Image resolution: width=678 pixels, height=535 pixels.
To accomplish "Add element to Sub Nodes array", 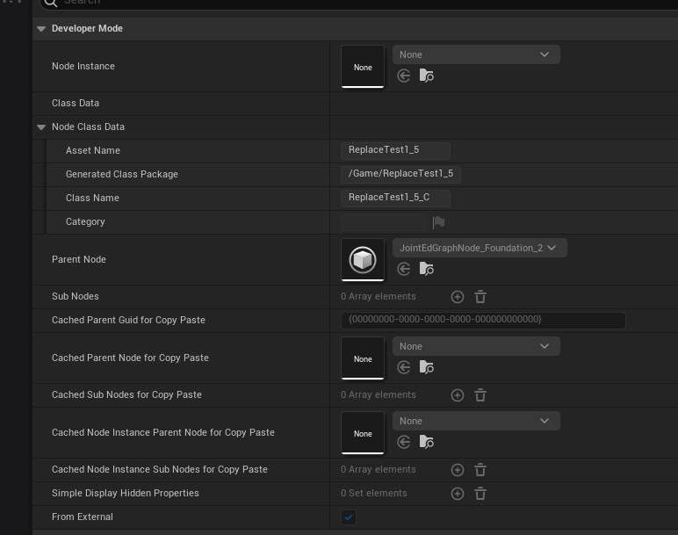I will point(457,297).
